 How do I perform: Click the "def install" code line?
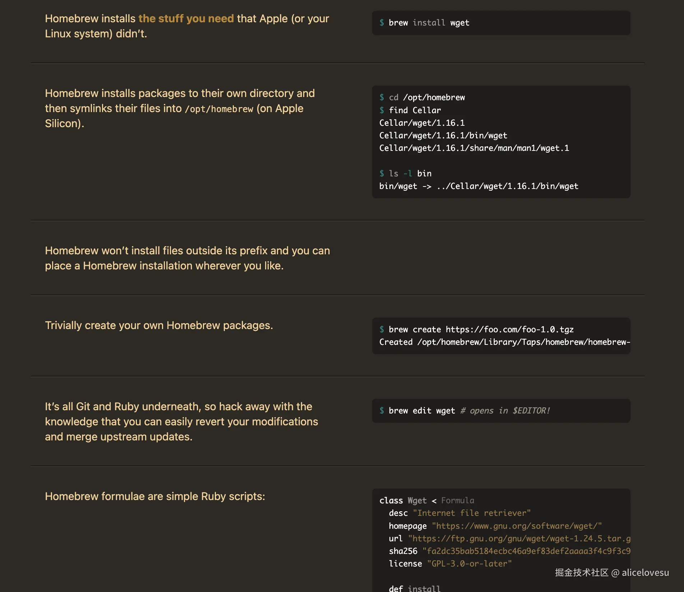pyautogui.click(x=414, y=588)
